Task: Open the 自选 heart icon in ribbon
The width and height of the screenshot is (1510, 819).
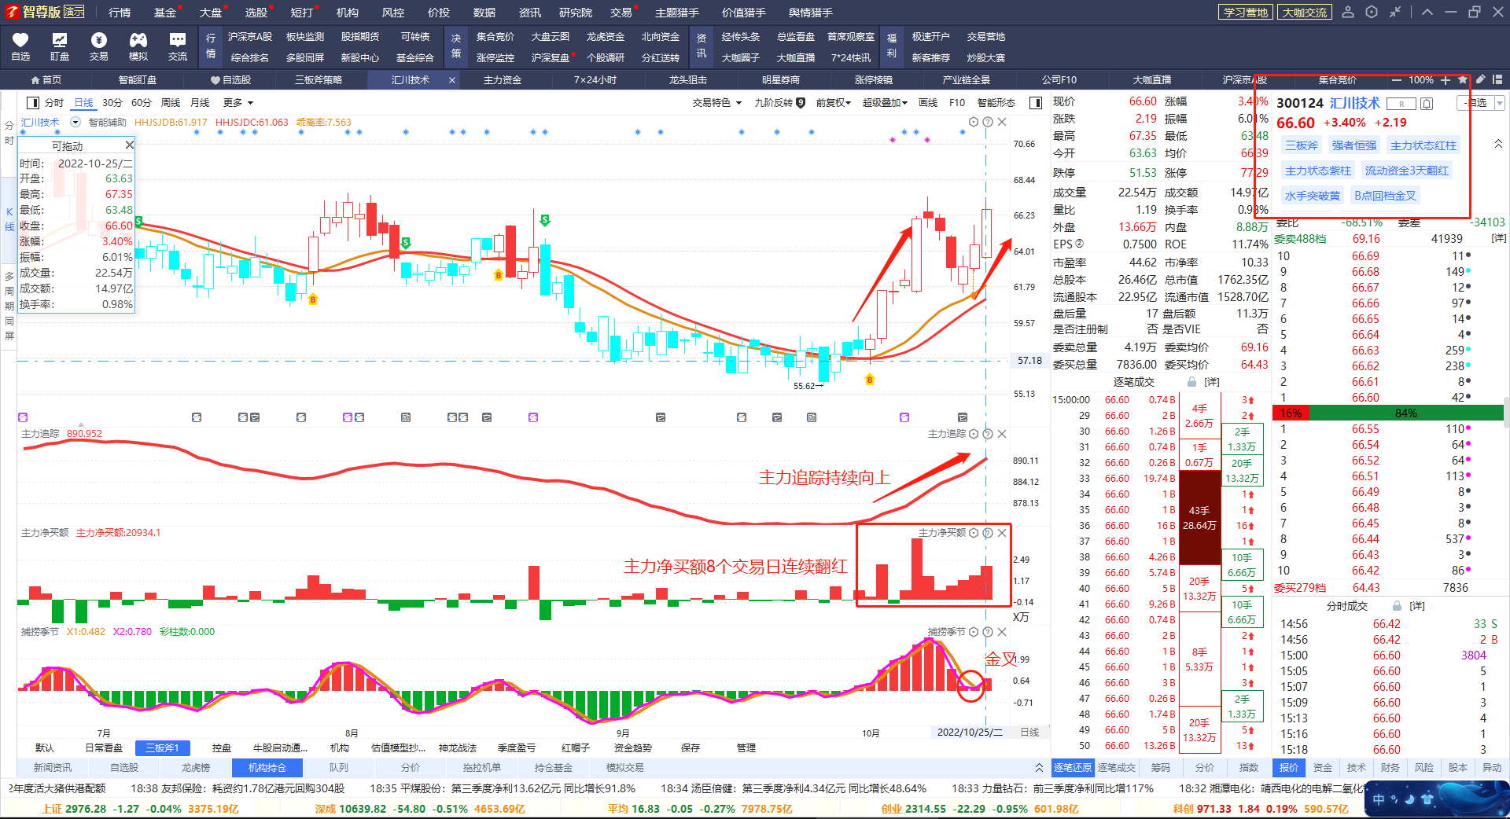Action: pyautogui.click(x=20, y=46)
